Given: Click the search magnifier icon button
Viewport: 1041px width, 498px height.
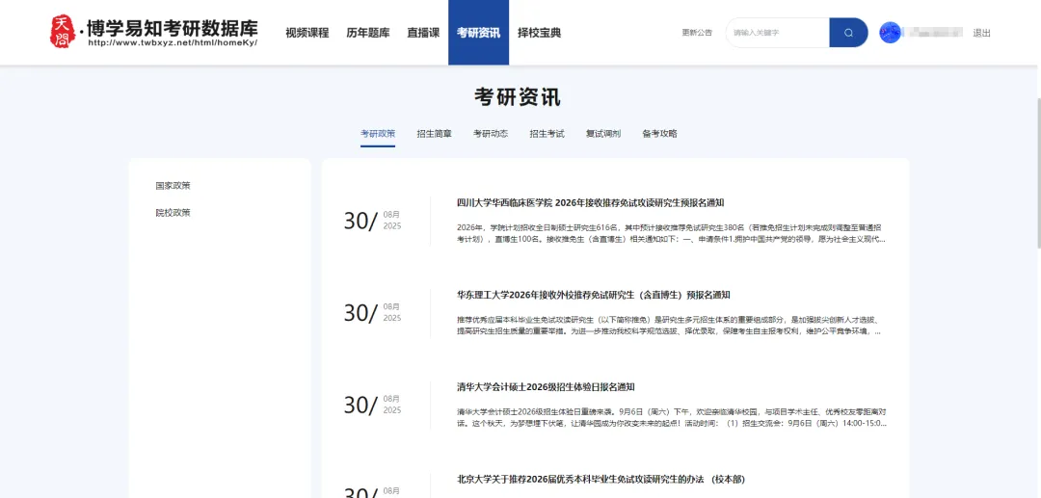Looking at the screenshot, I should pyautogui.click(x=848, y=33).
